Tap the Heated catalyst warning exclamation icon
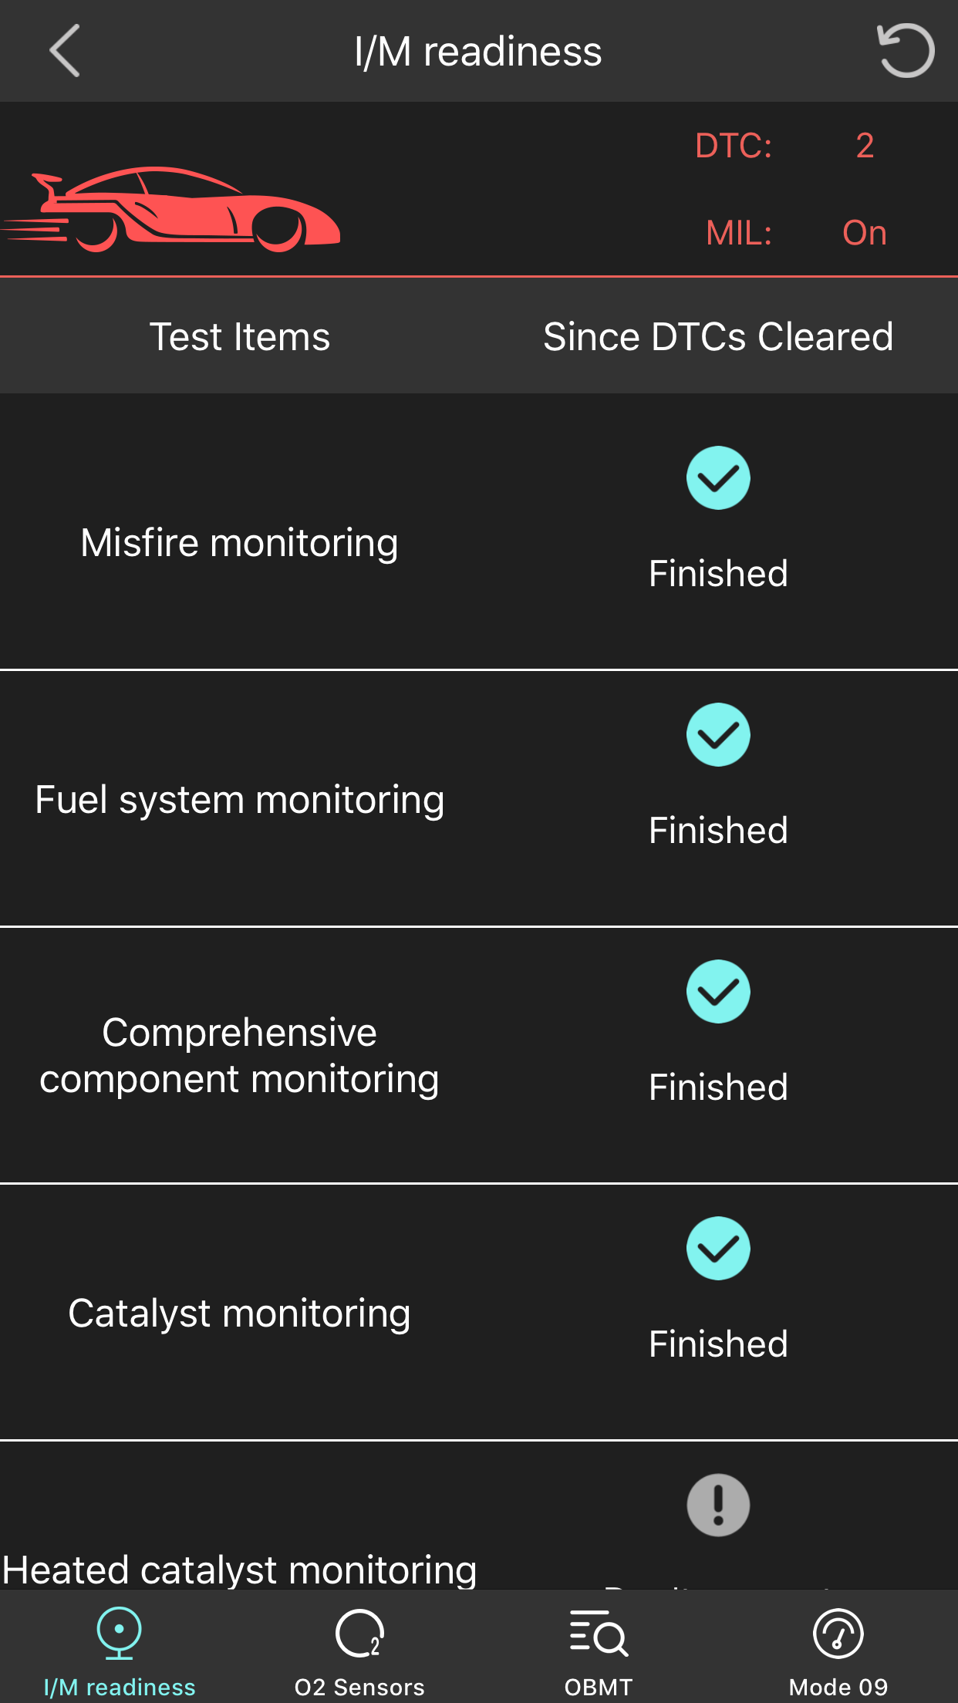 click(x=718, y=1506)
